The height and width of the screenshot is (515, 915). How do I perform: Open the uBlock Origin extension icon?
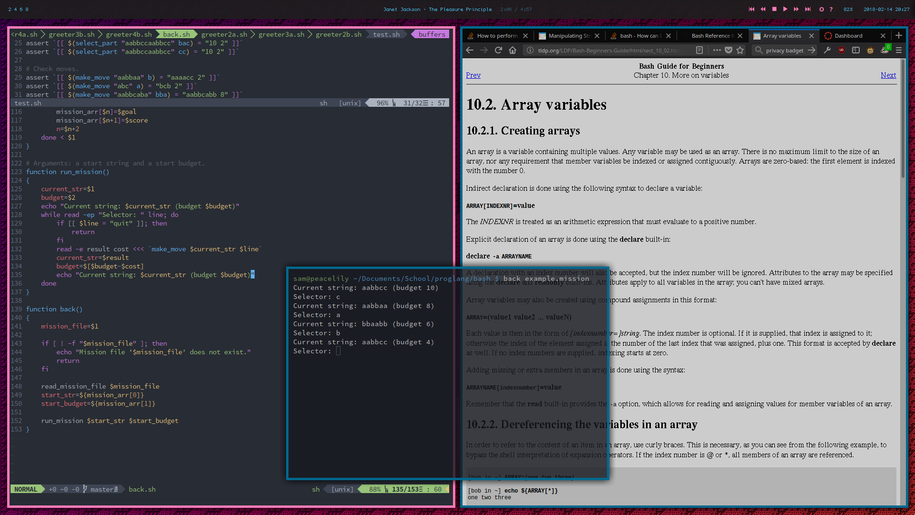[x=842, y=50]
